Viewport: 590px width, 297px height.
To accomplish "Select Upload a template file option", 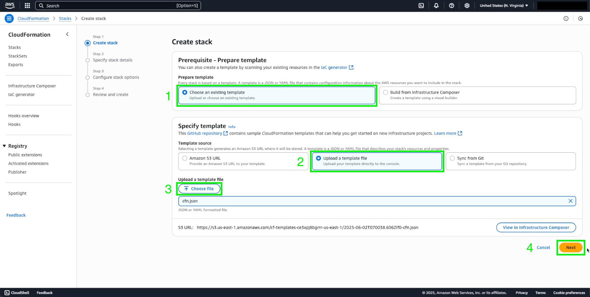I will (x=377, y=161).
